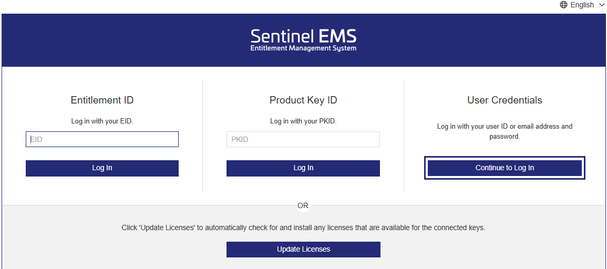Select the User Credentials heading
Viewport: 607px width, 269px height.
click(505, 100)
